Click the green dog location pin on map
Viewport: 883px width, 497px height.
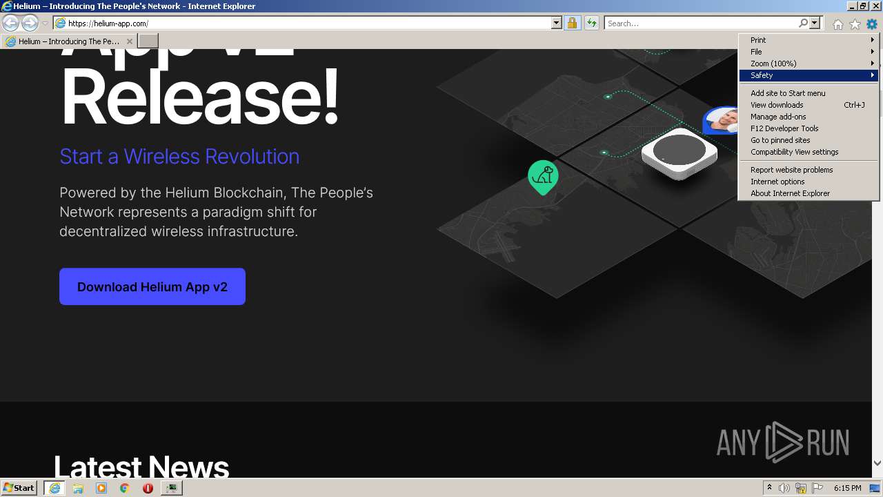[543, 177]
